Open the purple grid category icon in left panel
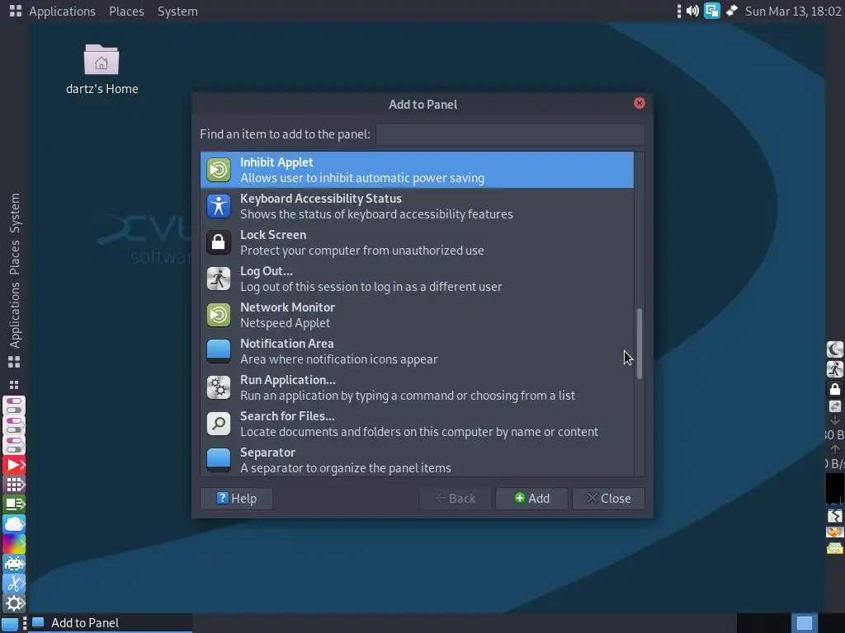This screenshot has width=845, height=633. coord(14,485)
